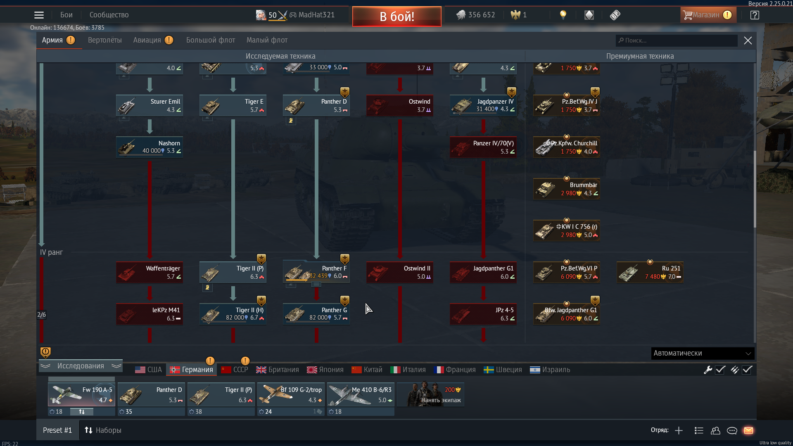
Task: Select the Panther G card
Action: click(316, 314)
